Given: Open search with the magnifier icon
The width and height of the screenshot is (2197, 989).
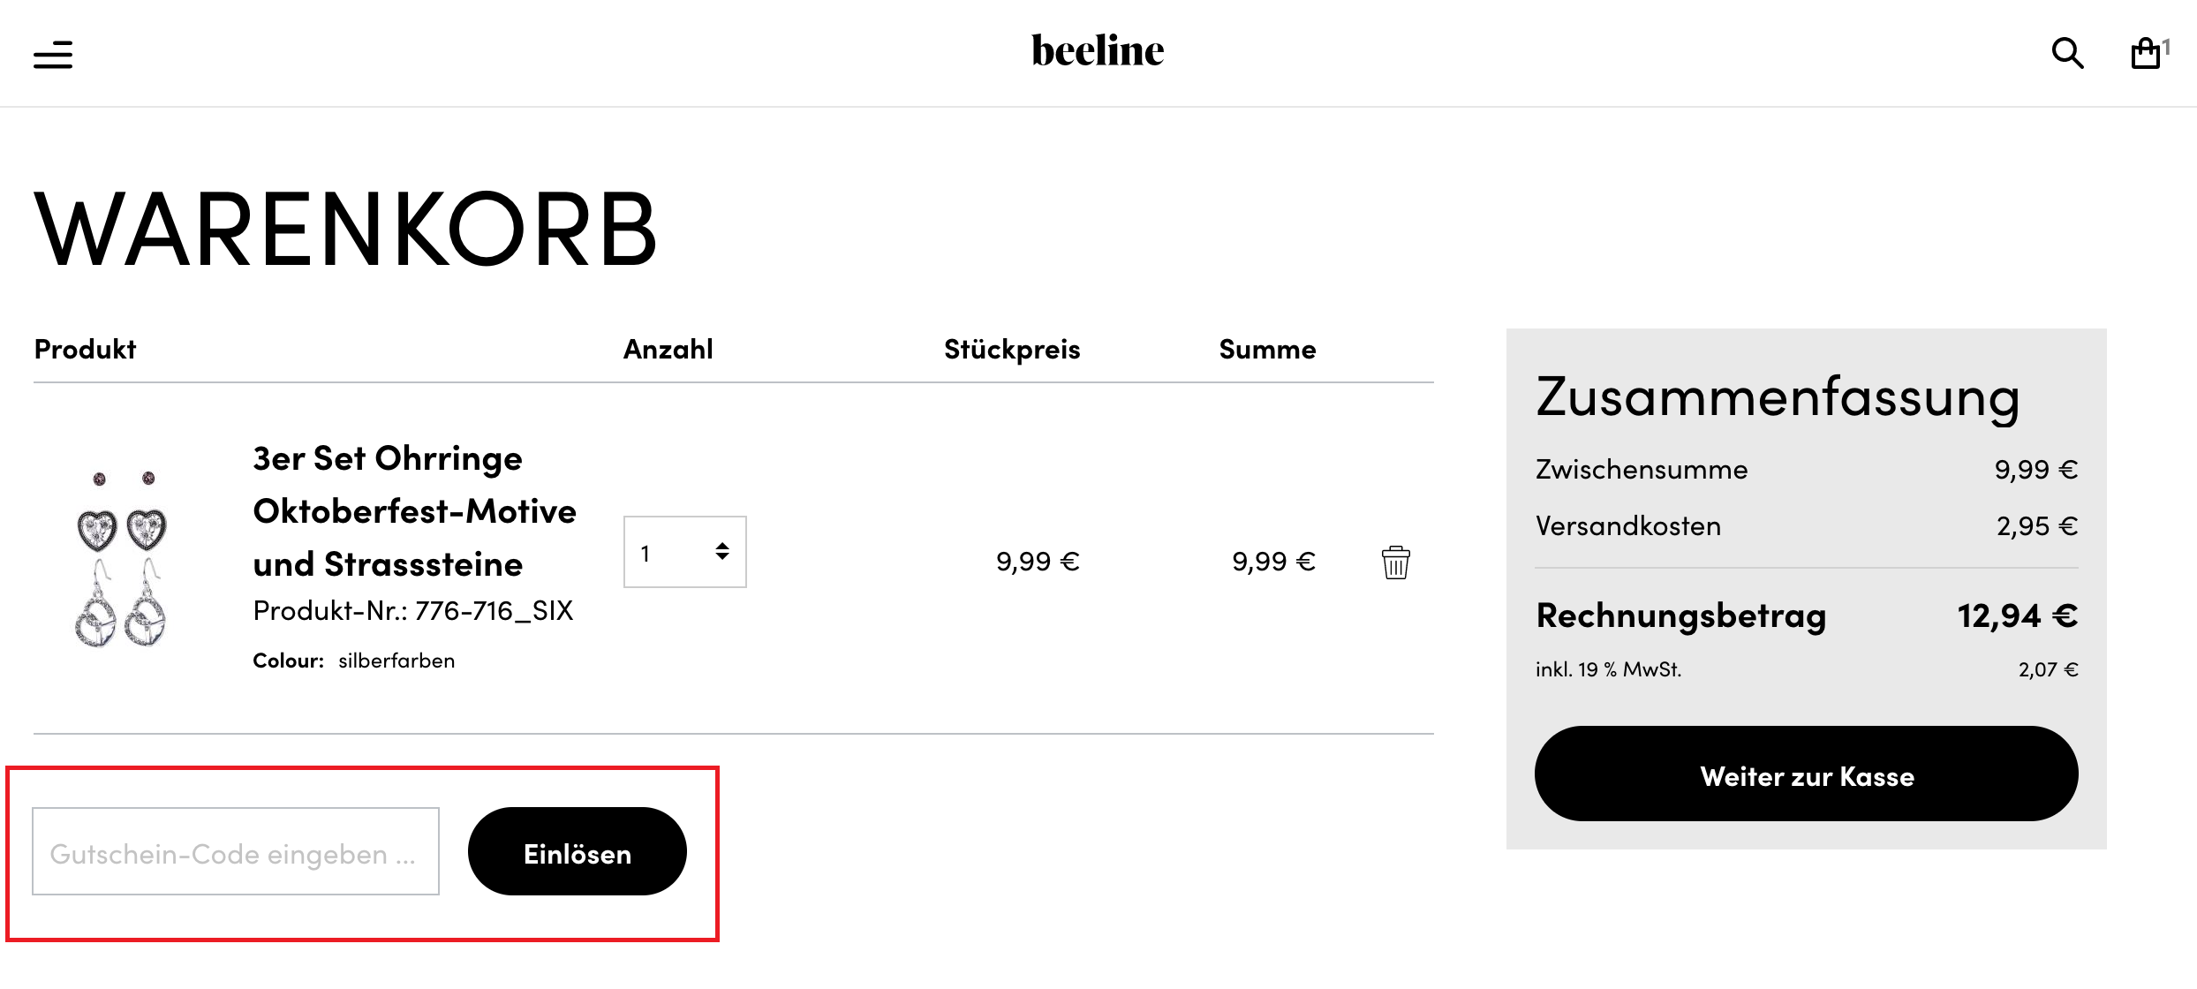Looking at the screenshot, I should [x=2066, y=54].
